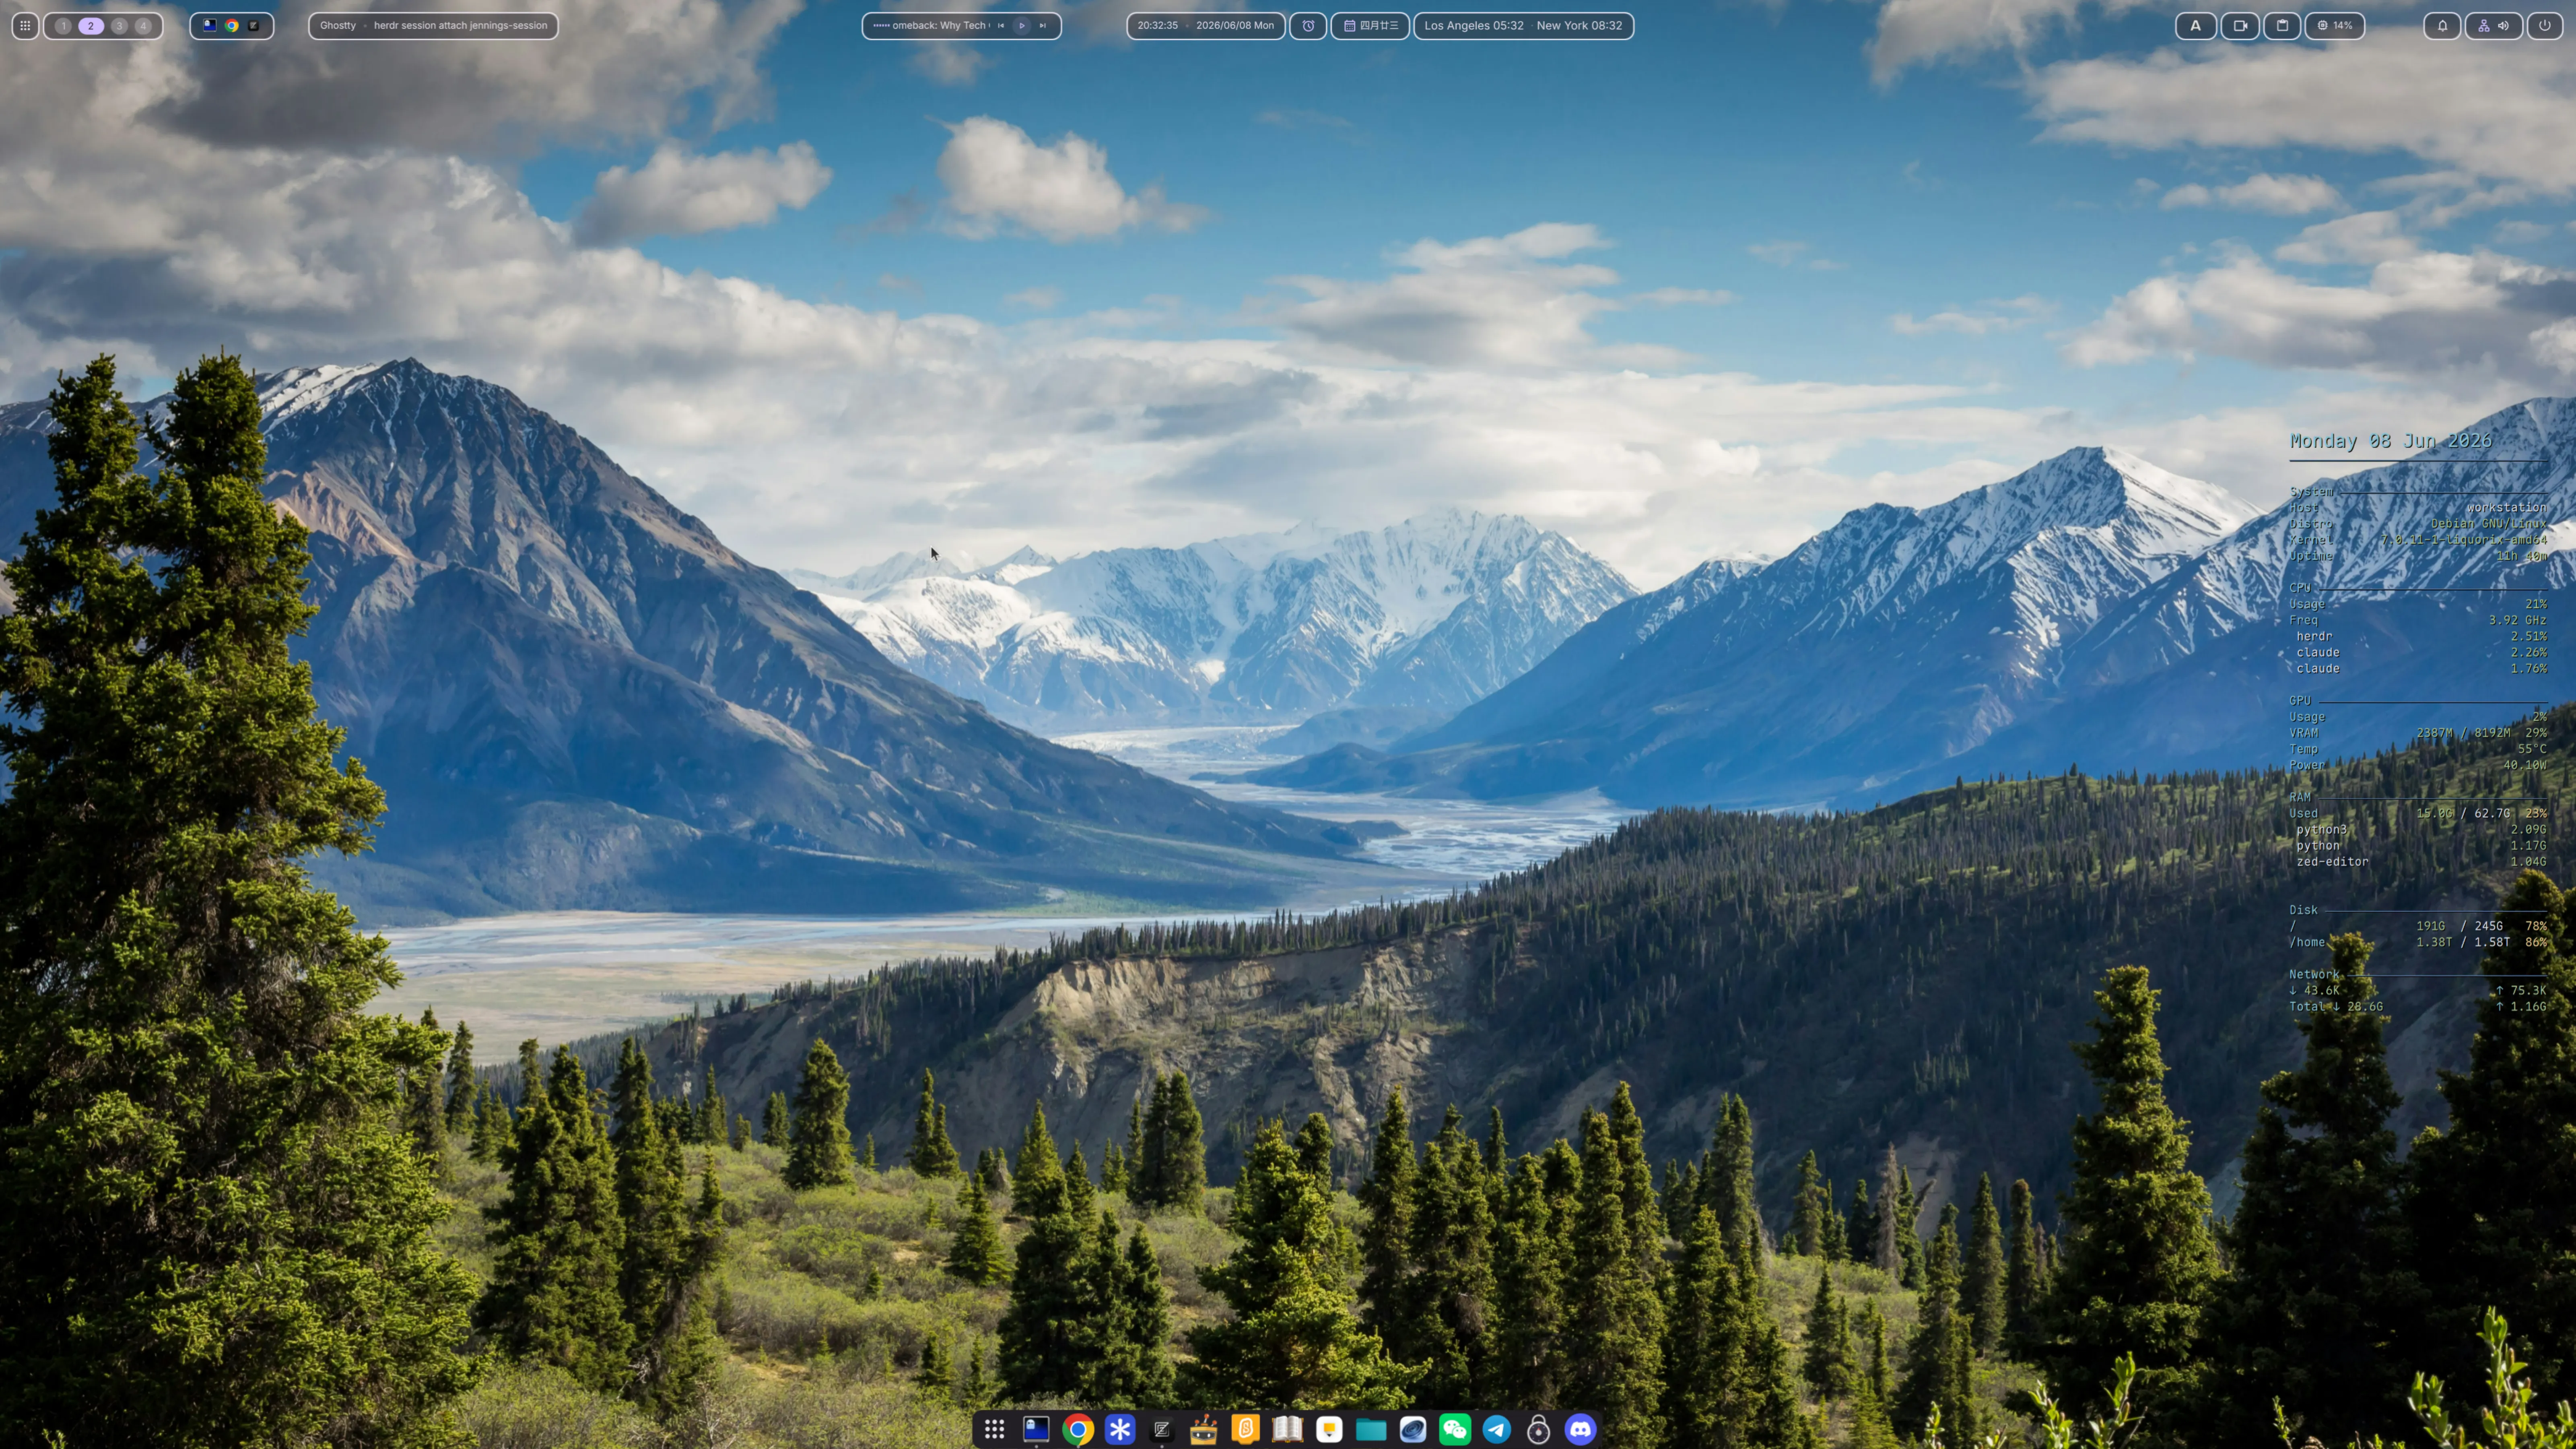
Task: Click the GPU Temp '55°C' value
Action: point(2532,749)
